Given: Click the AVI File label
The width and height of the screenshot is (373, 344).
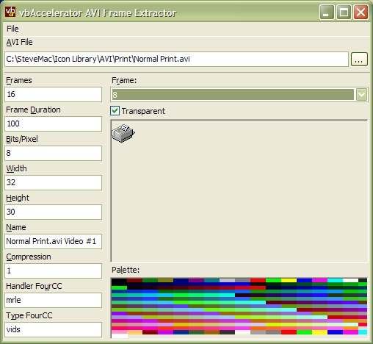Looking at the screenshot, I should pyautogui.click(x=19, y=42).
